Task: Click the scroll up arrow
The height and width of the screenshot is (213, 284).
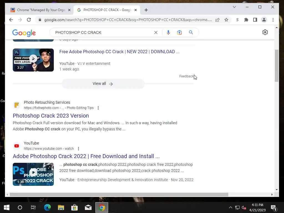Action: coord(277,27)
